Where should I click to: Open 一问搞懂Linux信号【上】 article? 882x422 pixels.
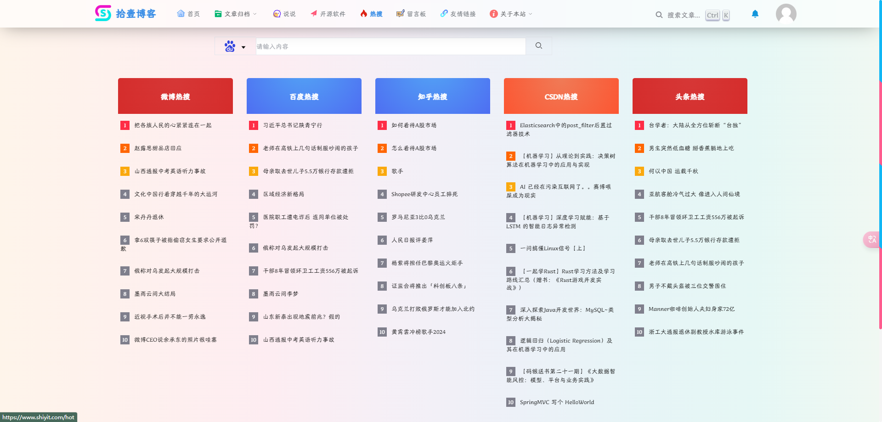click(x=554, y=248)
